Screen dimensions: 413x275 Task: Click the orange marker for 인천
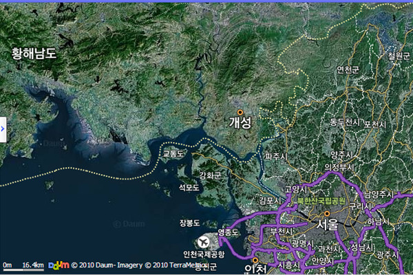coord(255,261)
